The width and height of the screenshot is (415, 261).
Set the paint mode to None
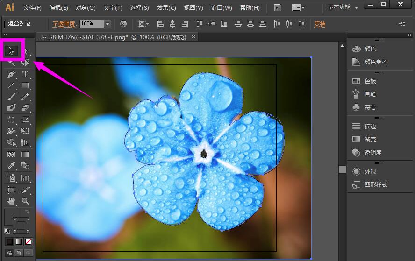coord(29,241)
